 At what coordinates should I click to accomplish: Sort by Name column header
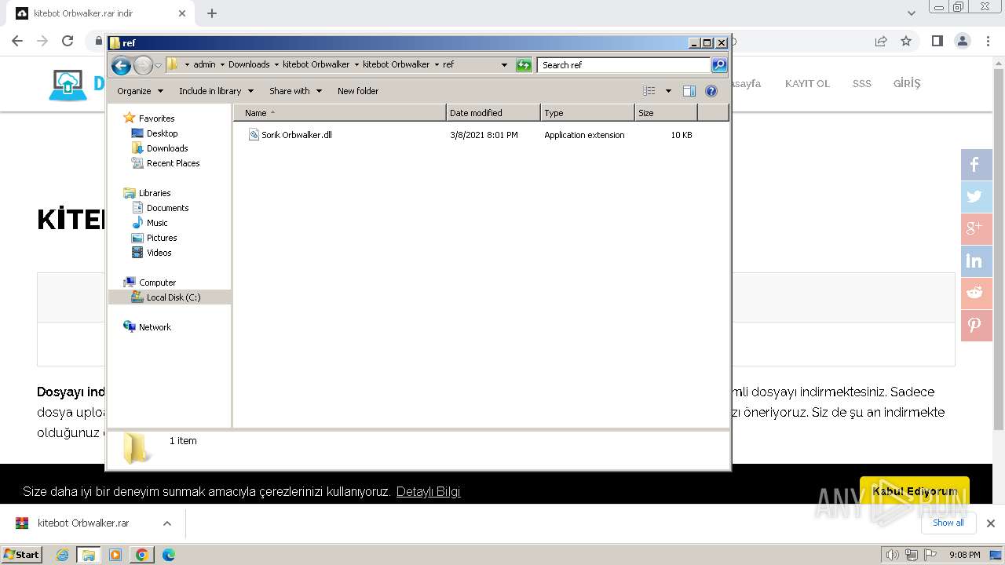[340, 113]
